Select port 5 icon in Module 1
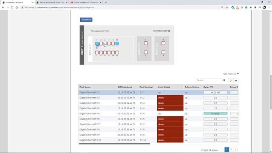Screen dimensions: 272x153 pos(105,43)
